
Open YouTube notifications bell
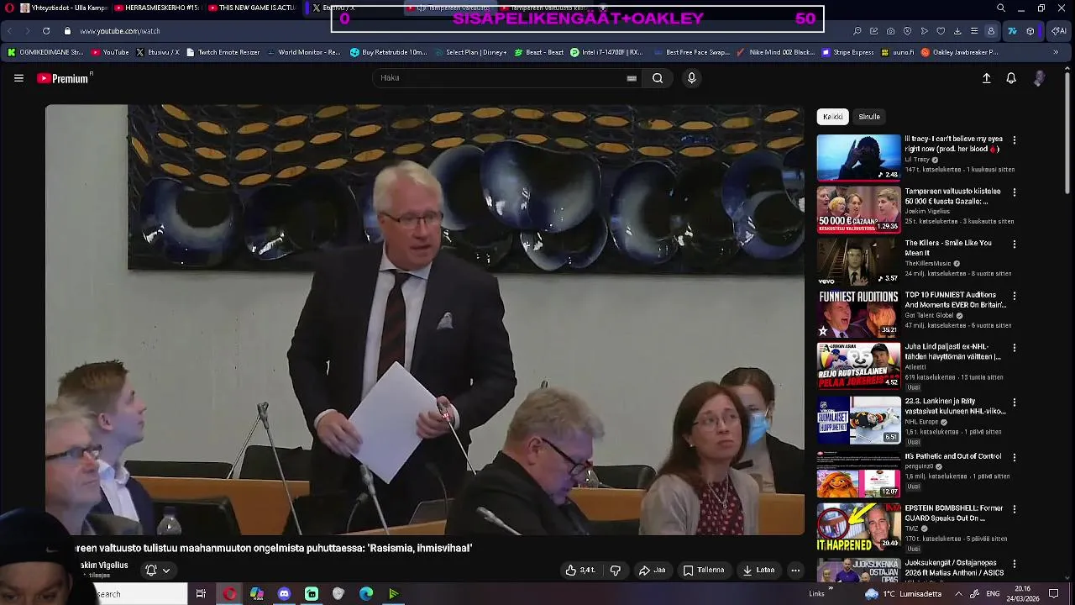click(1011, 78)
